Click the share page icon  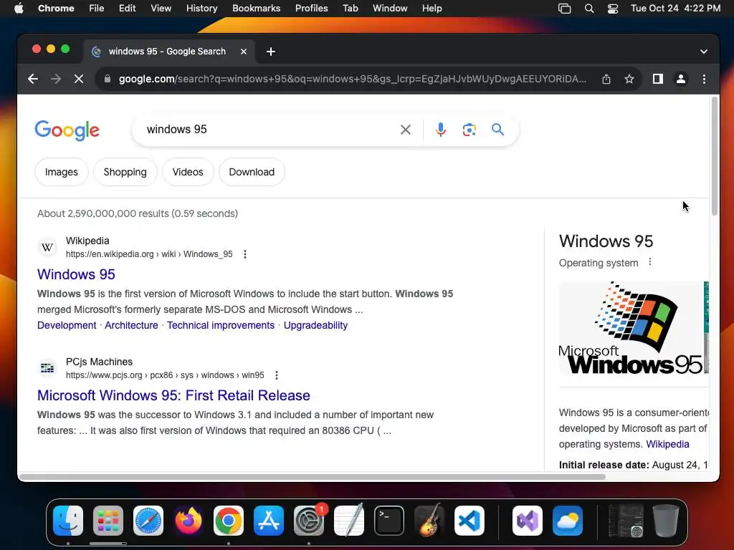click(x=606, y=79)
